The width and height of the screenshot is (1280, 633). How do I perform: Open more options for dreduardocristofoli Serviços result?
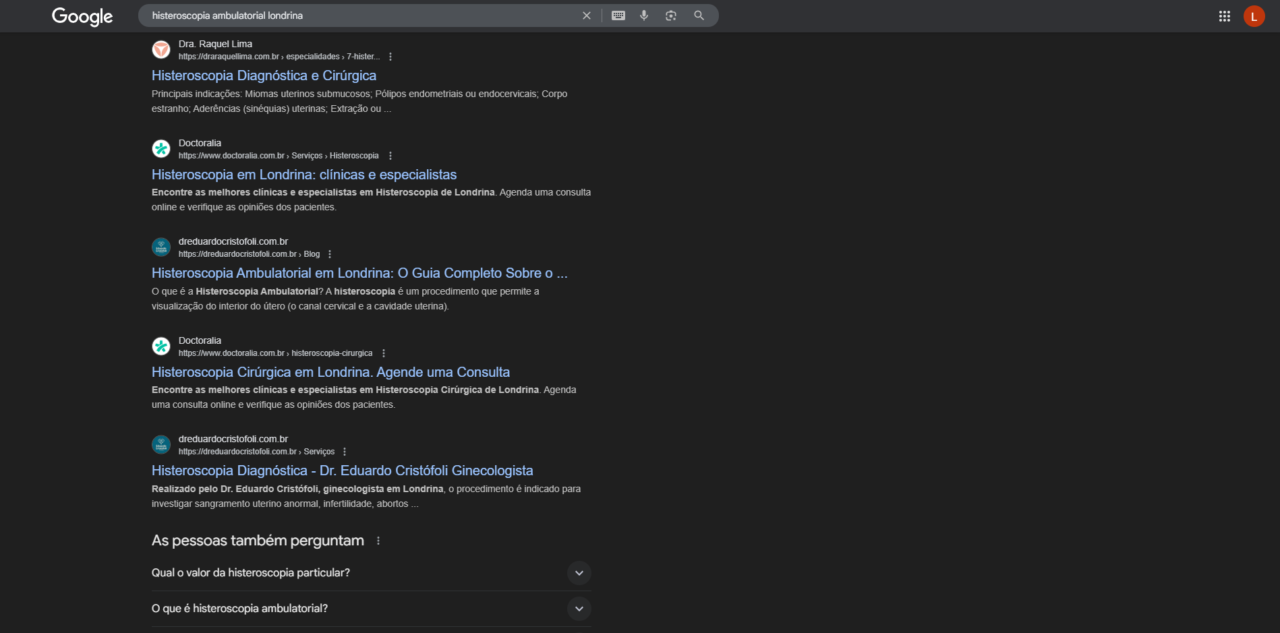[345, 452]
